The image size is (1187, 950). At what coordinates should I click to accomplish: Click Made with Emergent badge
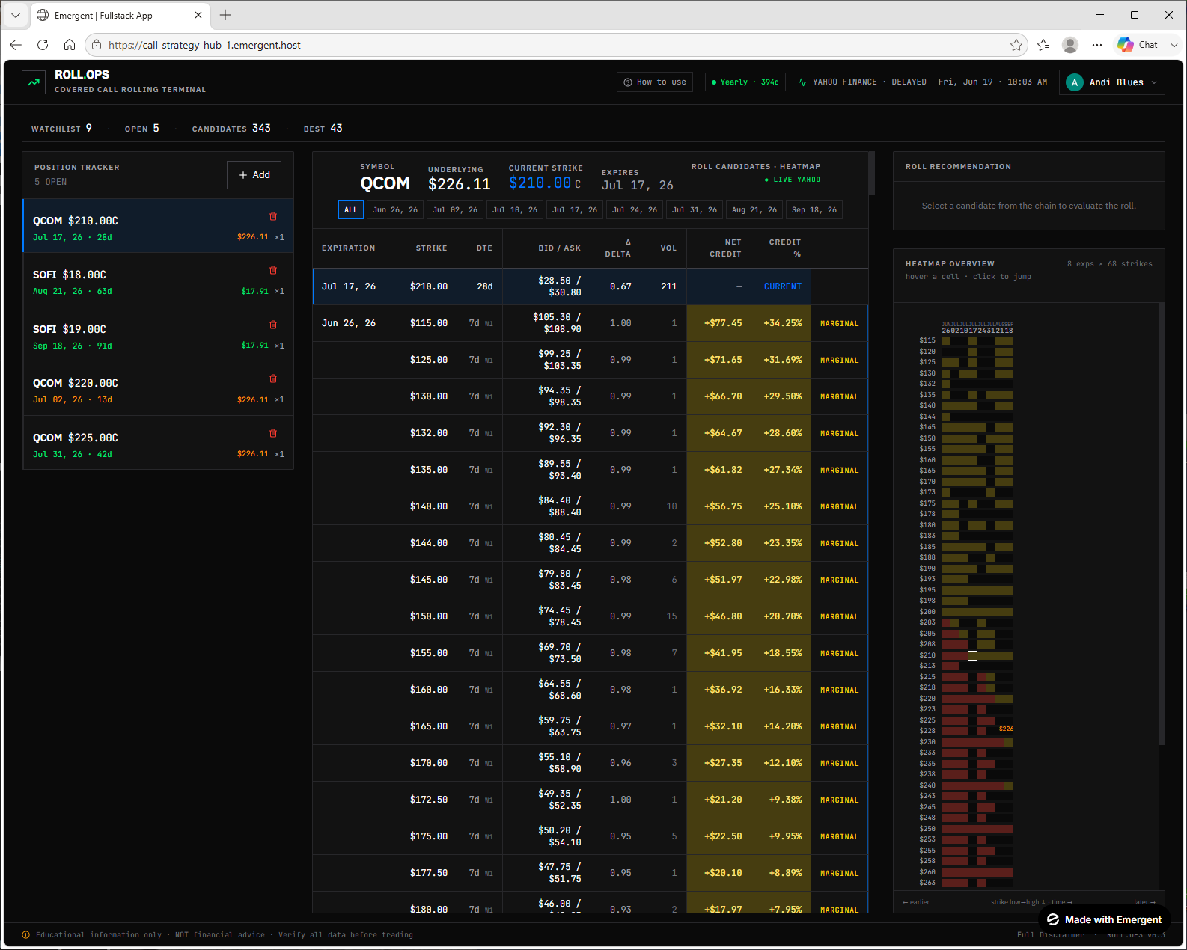pos(1105,919)
